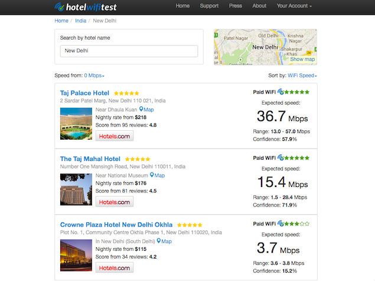
Task: Open the About page
Action: click(259, 6)
